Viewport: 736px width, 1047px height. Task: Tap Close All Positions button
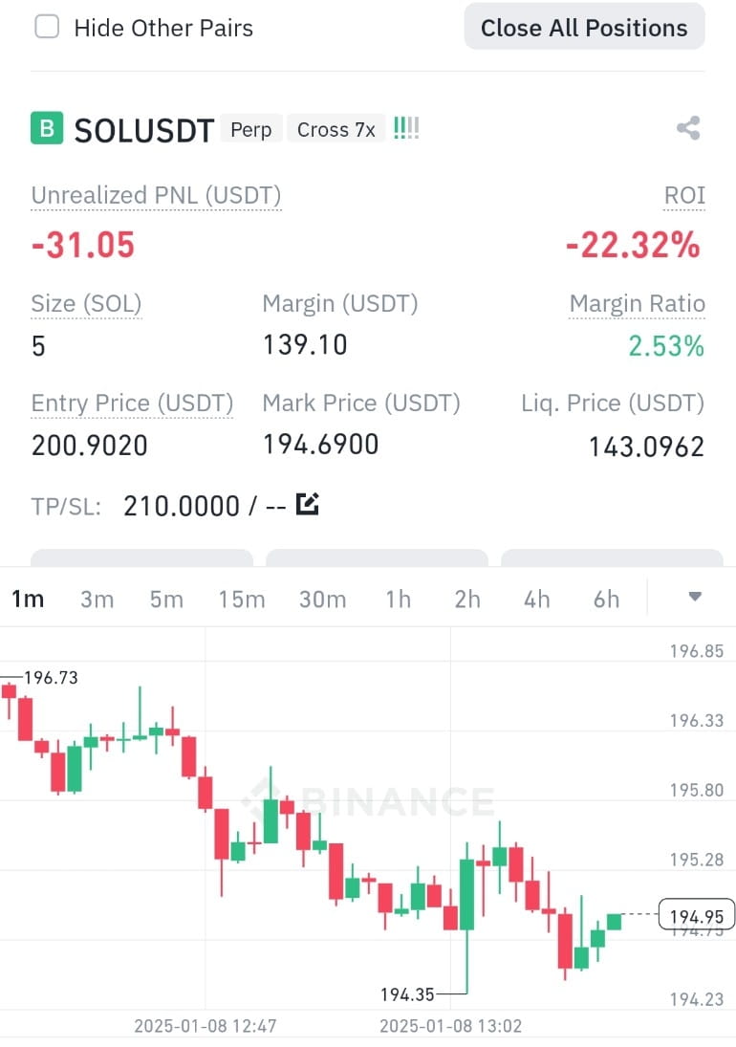pos(584,28)
